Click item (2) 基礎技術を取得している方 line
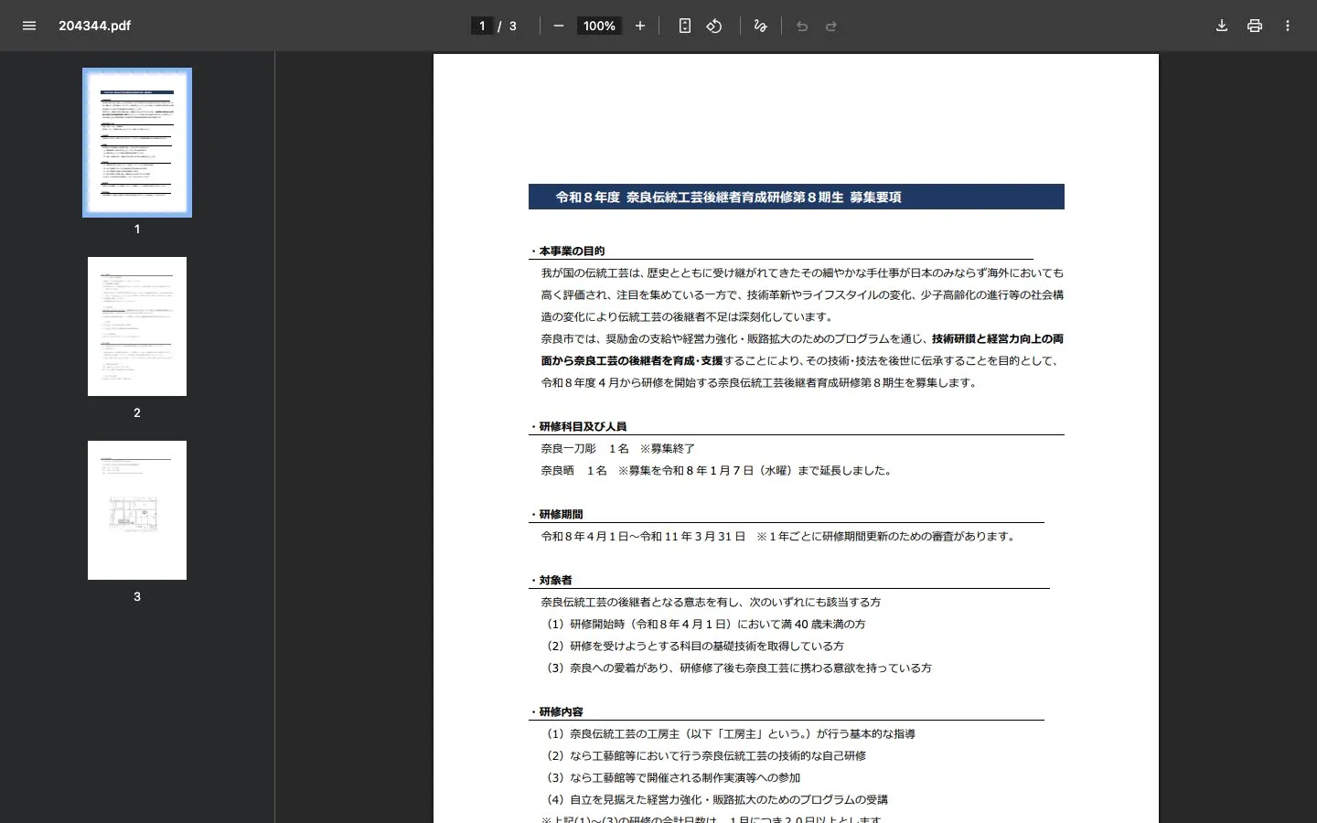This screenshot has width=1317, height=823. click(x=692, y=646)
